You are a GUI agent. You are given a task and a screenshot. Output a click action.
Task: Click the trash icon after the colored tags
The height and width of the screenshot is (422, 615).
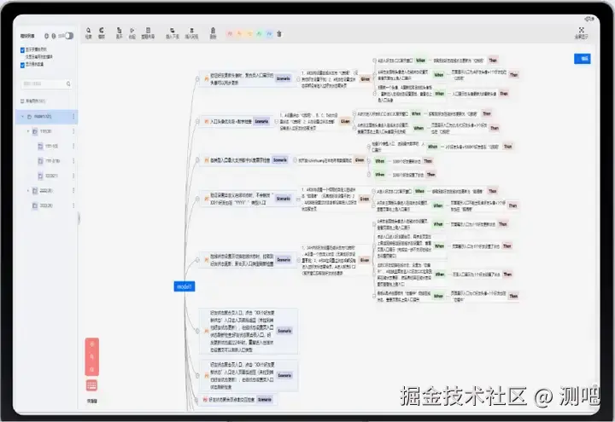point(279,34)
